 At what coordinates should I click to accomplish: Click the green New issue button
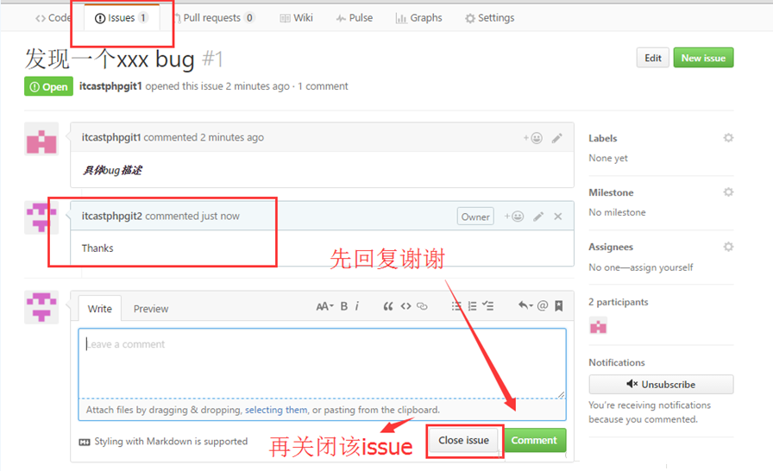(x=703, y=58)
